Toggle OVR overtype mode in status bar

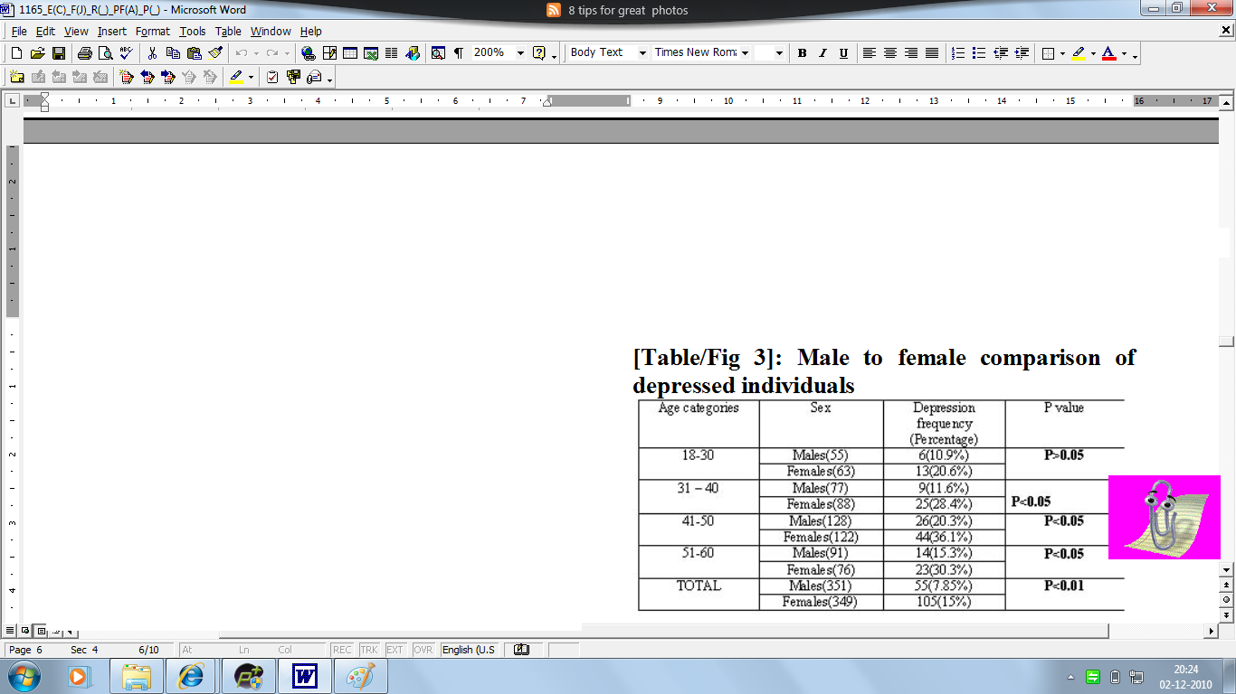click(423, 650)
